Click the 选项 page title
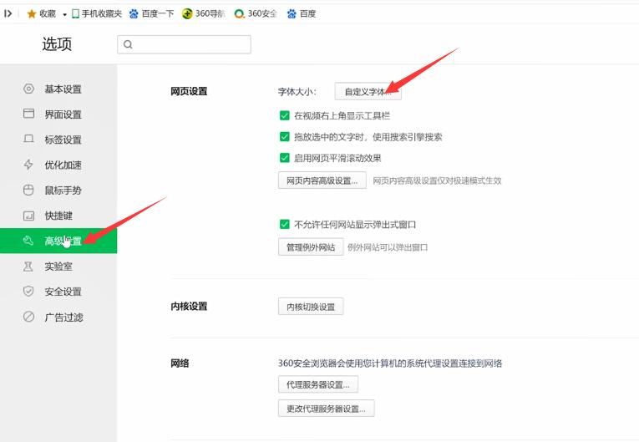This screenshot has width=639, height=442. tap(57, 44)
